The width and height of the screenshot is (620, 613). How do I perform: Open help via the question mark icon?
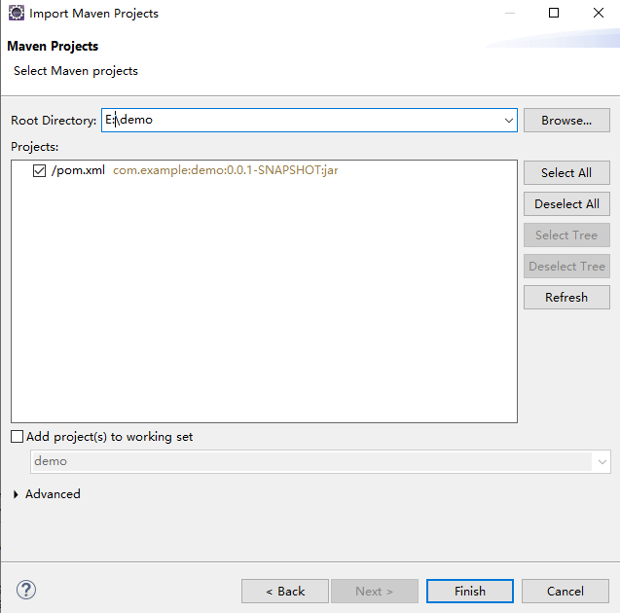(x=26, y=590)
